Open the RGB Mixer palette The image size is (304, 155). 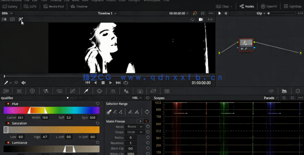click(46, 91)
